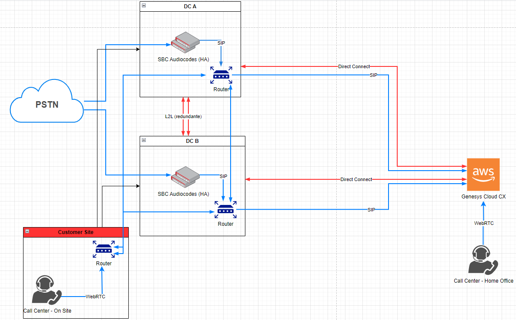Select the SBC Audiocodes icon in DC A

185,43
